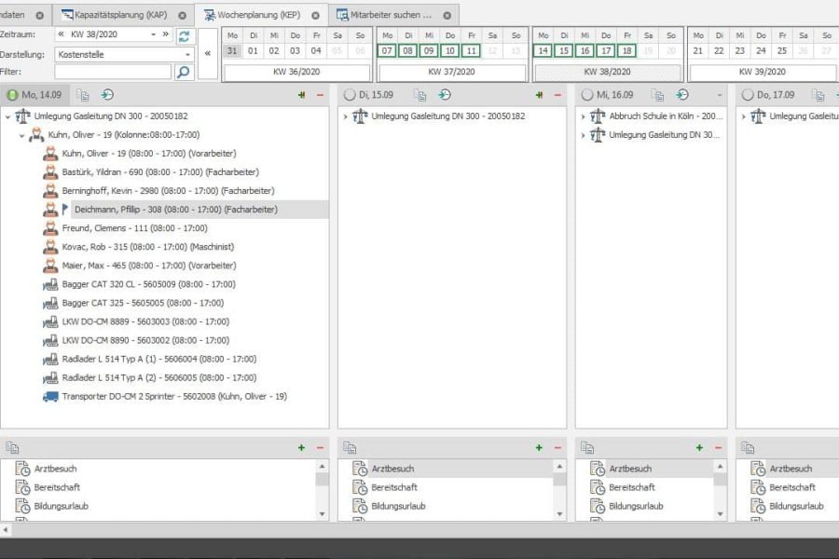The width and height of the screenshot is (839, 559).
Task: Select the KW 37/2020 week button
Action: tap(452, 71)
